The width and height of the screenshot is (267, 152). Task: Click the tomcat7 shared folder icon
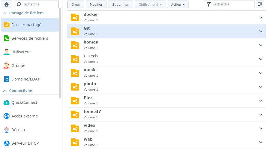(75, 114)
